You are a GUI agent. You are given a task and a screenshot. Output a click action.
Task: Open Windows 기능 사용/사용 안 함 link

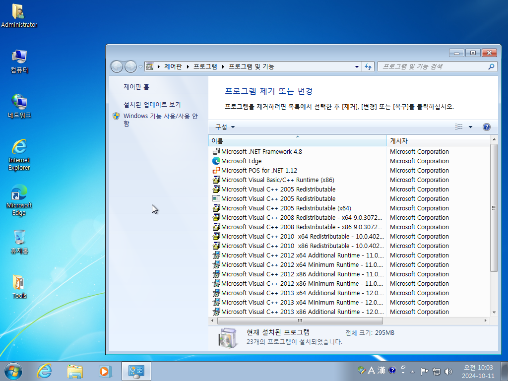tap(160, 120)
